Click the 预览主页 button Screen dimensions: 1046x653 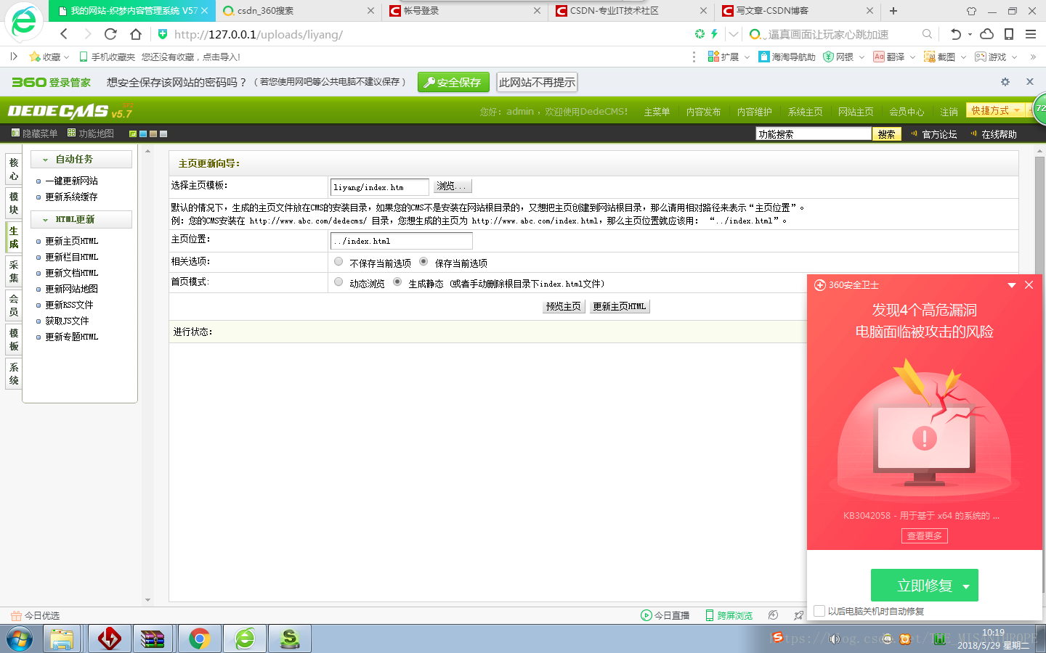[x=564, y=306]
